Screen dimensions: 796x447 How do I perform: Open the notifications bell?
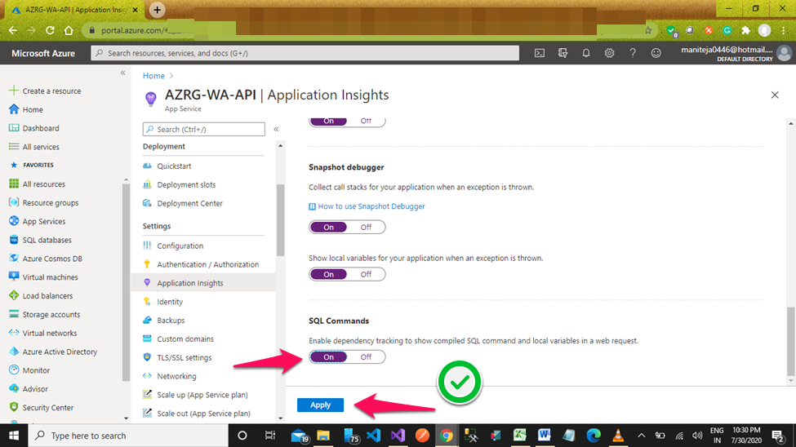[586, 53]
